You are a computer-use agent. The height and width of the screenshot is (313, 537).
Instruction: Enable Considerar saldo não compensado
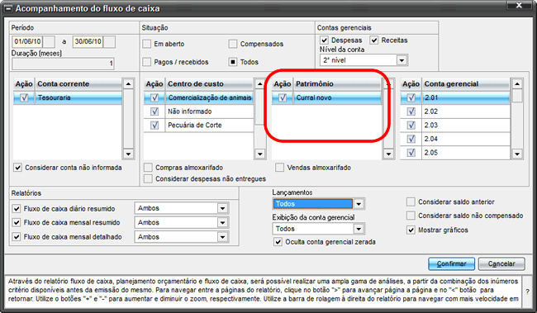411,216
